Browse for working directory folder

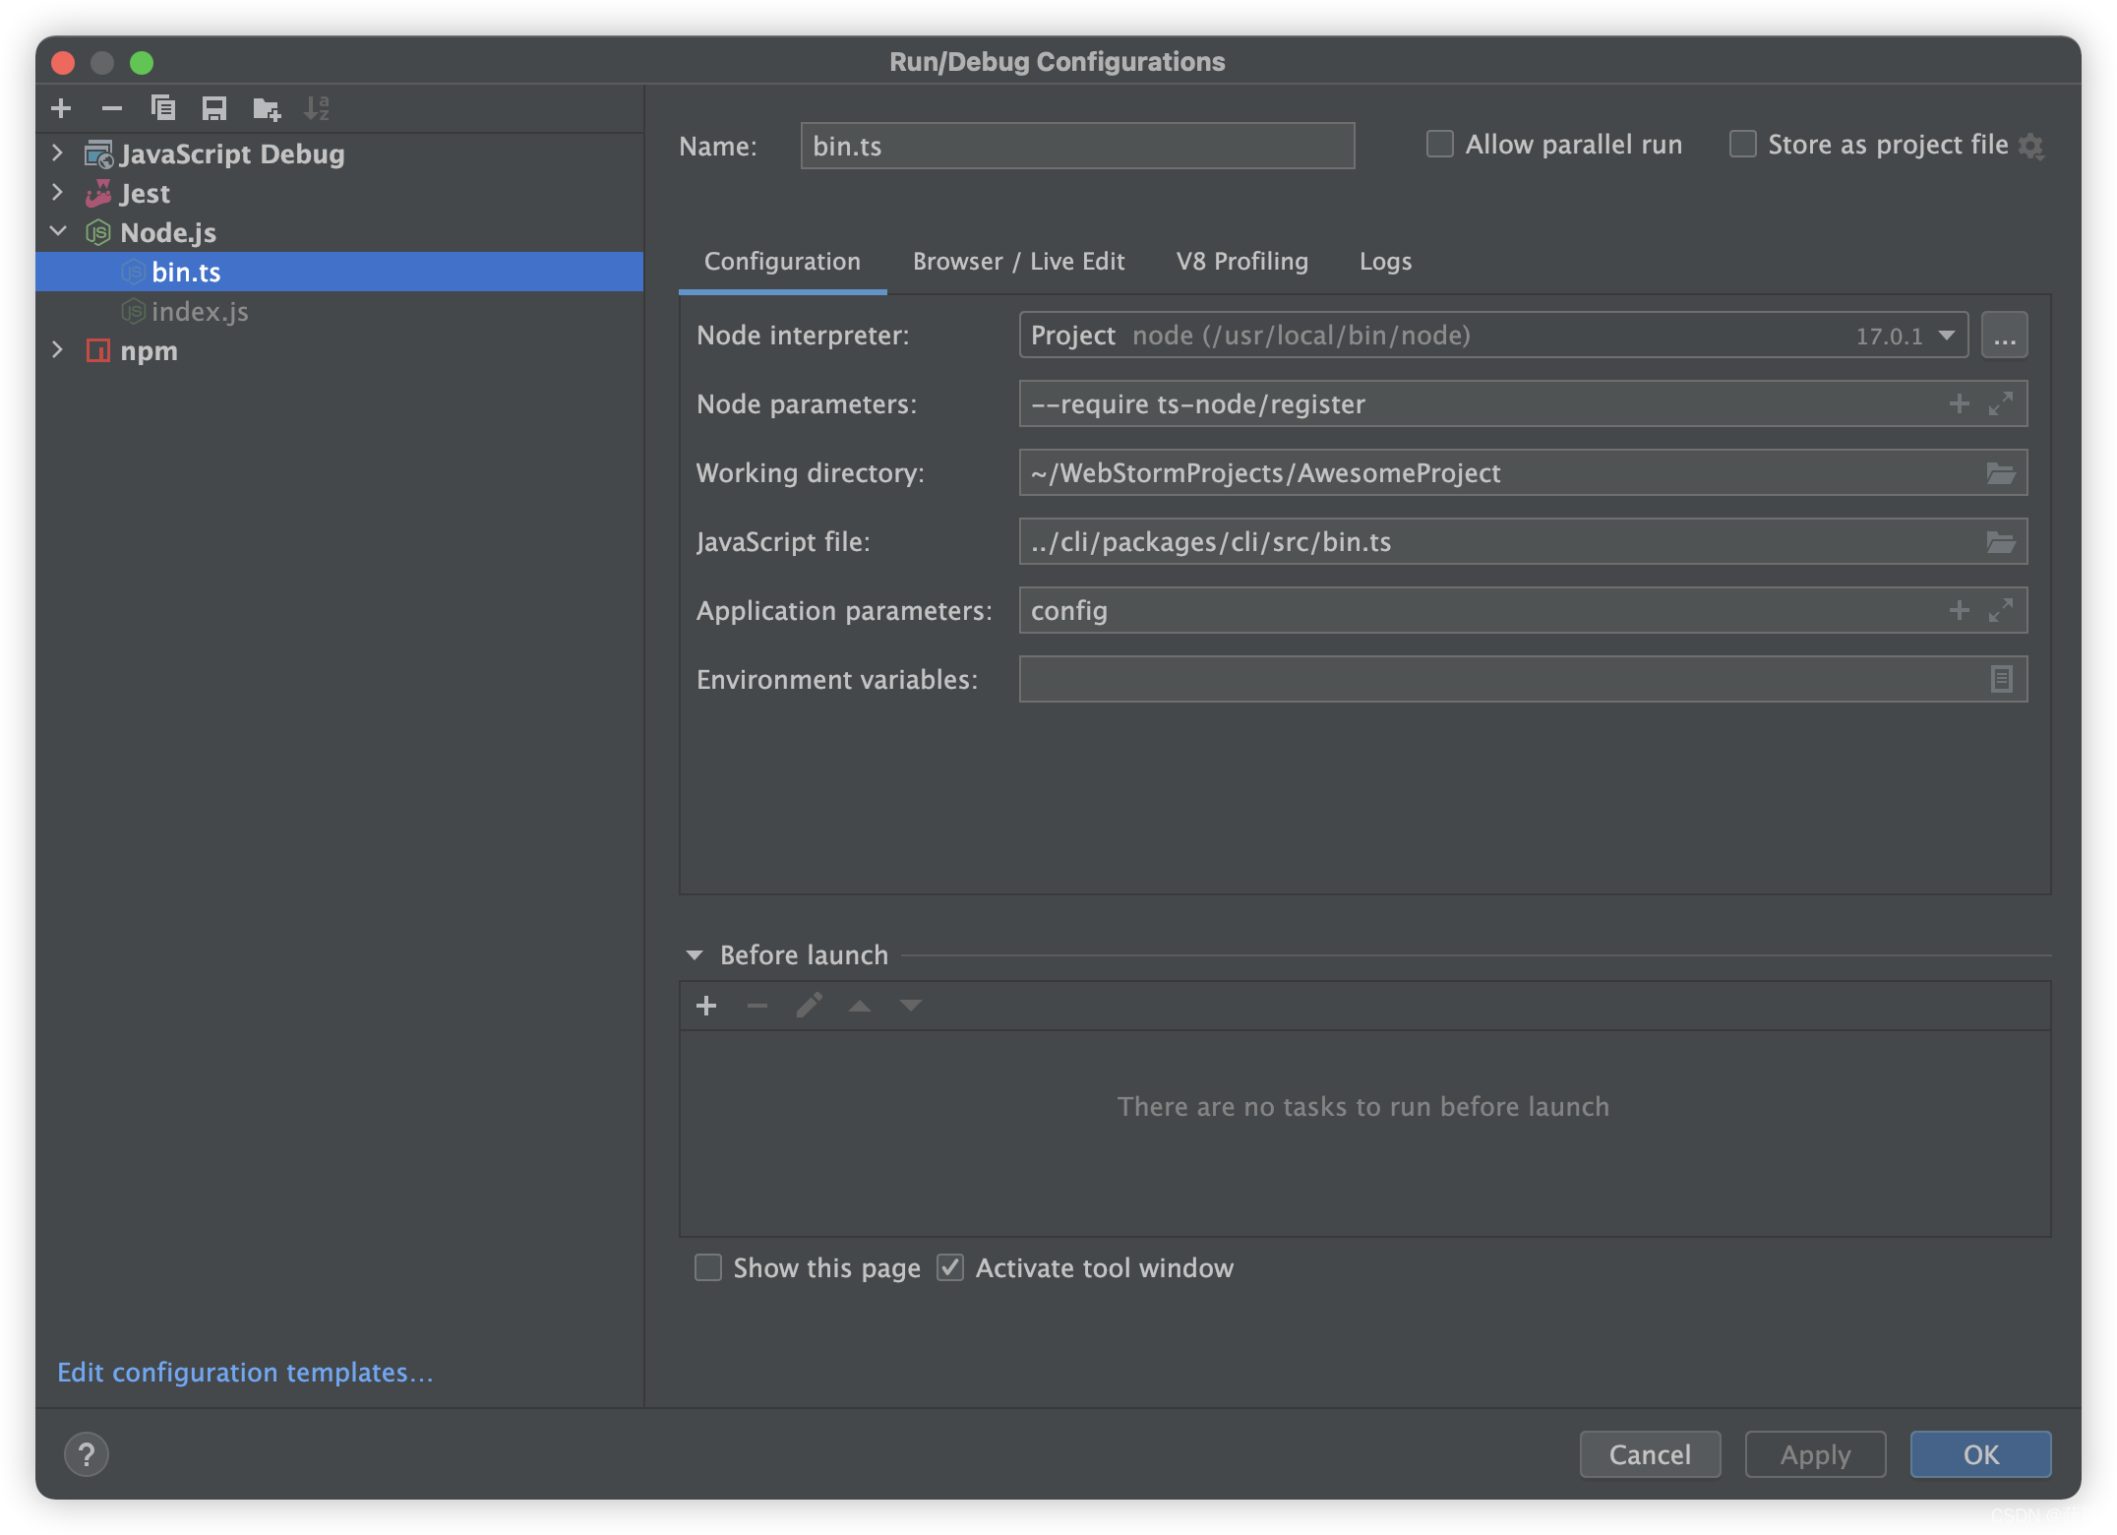2000,473
